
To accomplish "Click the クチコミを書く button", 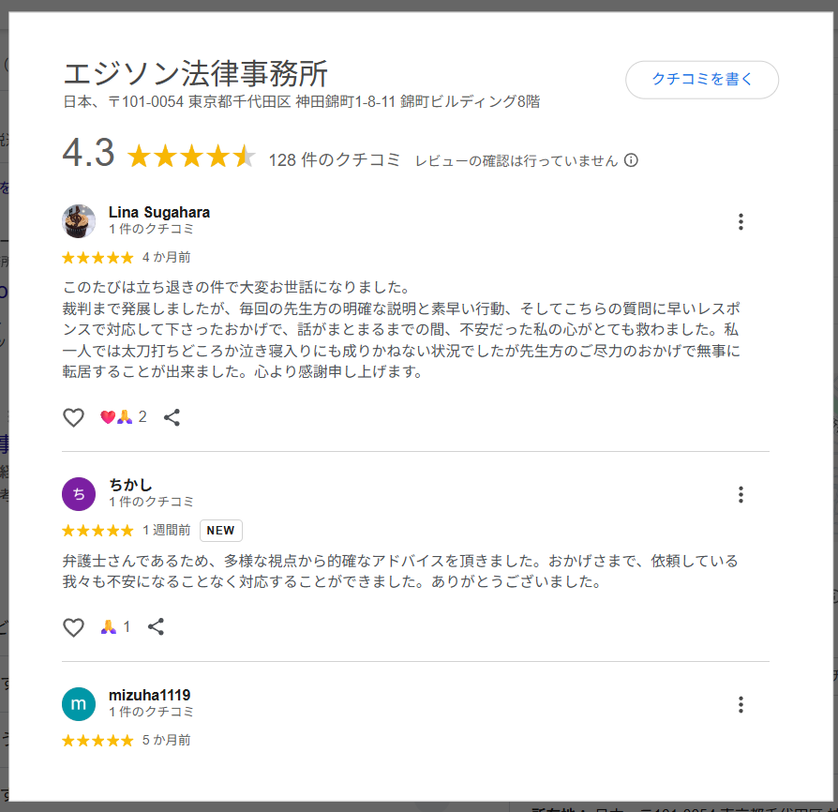I will (701, 81).
